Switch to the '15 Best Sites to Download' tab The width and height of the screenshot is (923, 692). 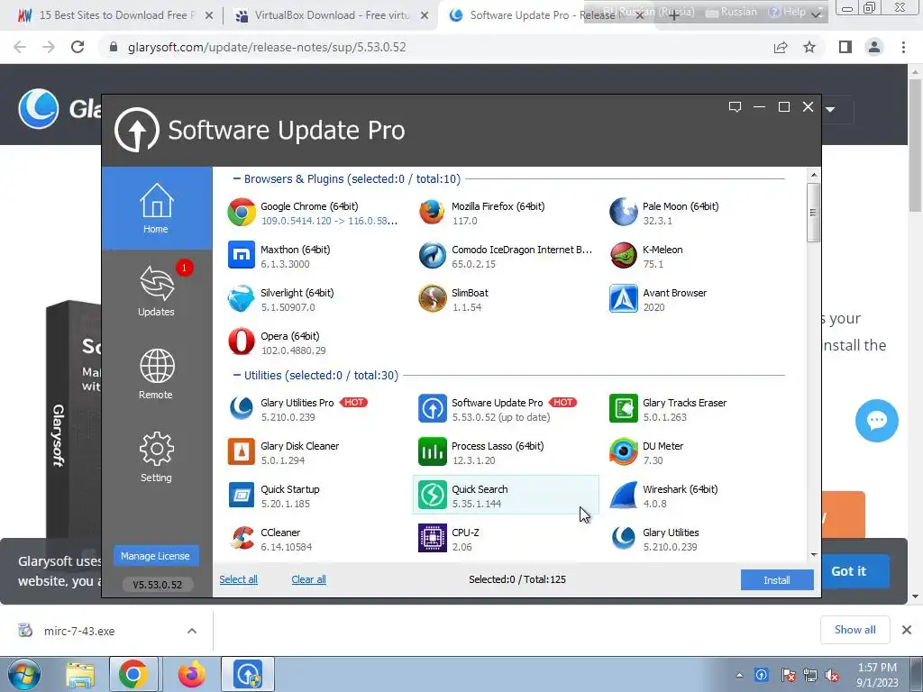[x=116, y=15]
